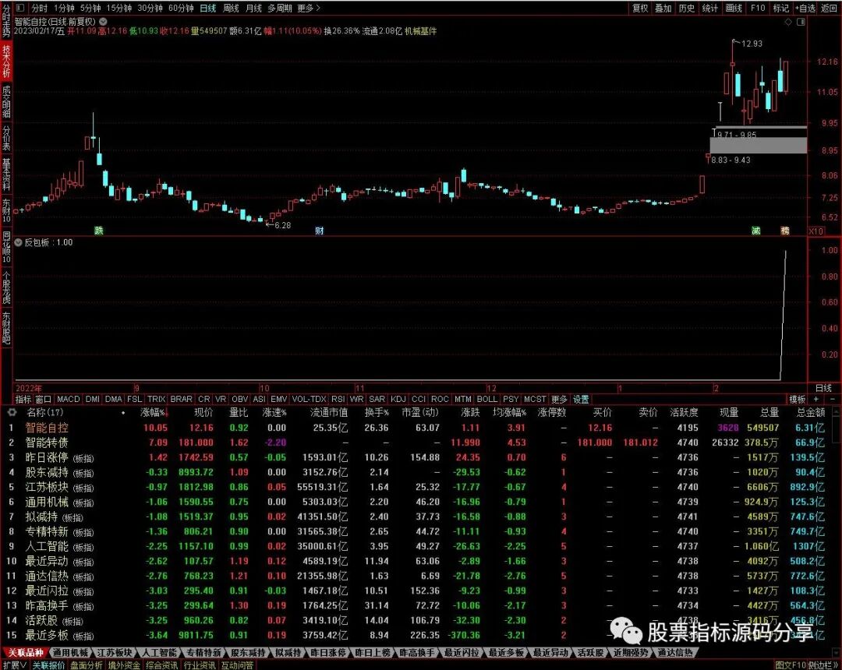Switch to the 分时 timeframe
Image resolution: width=842 pixels, height=670 pixels.
[39, 8]
